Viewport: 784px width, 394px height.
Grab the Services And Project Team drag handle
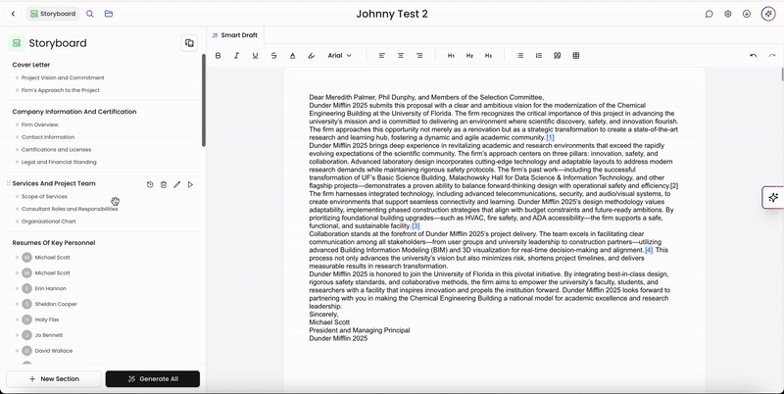pos(9,183)
